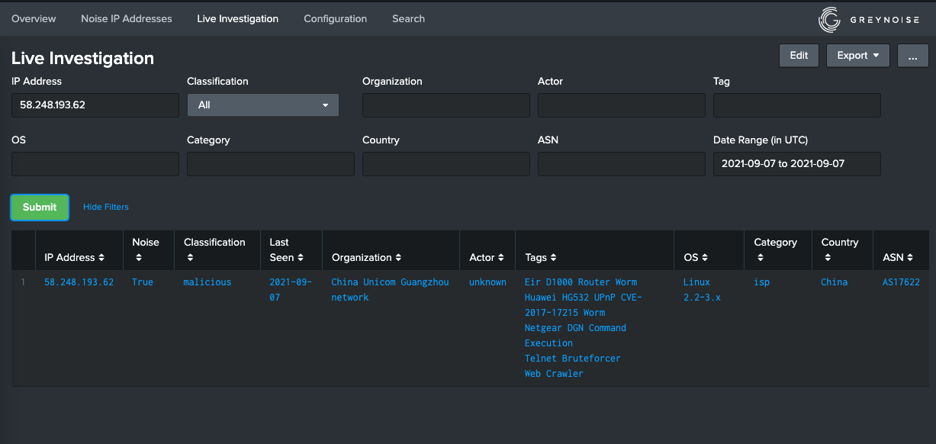Screen dimensions: 936x444
Task: Focus the Tag filter field
Action: point(797,105)
